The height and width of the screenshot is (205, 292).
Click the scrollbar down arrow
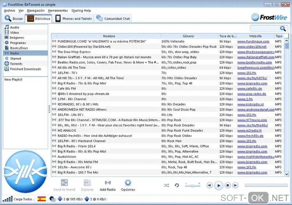pyautogui.click(x=287, y=174)
